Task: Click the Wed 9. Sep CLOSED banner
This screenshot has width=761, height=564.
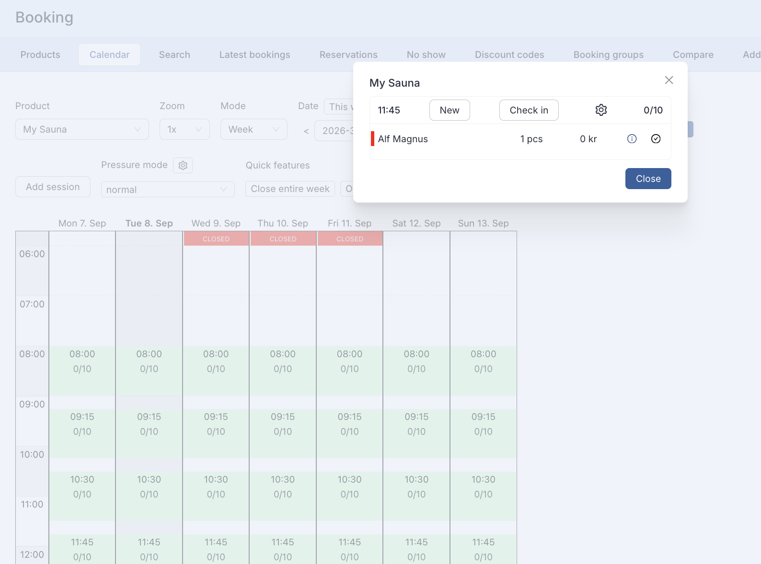Action: coord(216,239)
